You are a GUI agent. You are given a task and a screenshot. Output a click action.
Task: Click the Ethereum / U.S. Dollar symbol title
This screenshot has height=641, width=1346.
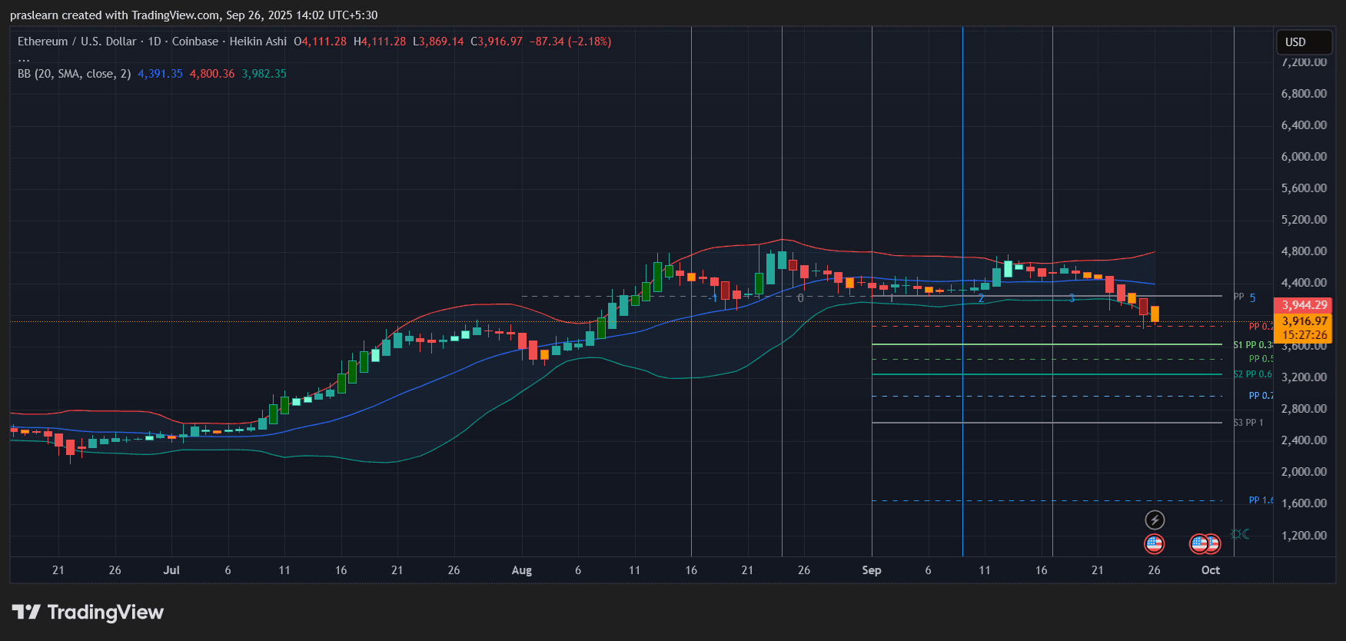[x=77, y=42]
